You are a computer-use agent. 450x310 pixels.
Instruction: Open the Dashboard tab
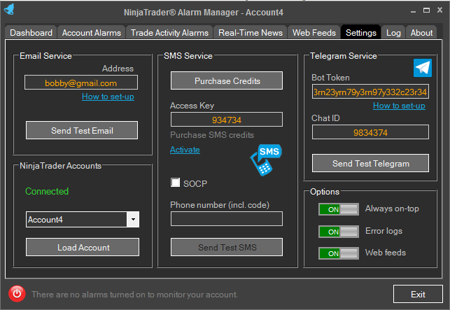point(31,33)
